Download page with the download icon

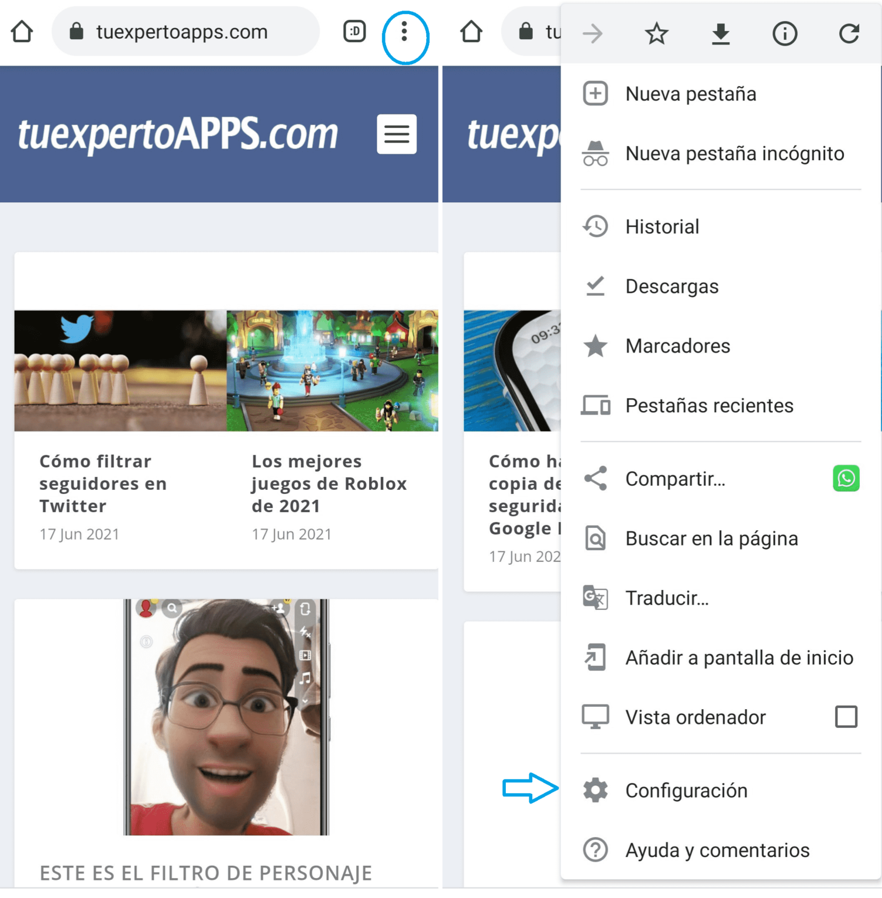tap(721, 34)
